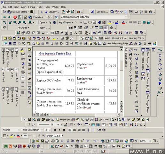Screen dimensions: 165x154
Task: Open the Times New Roman font dropdown
Action: click(x=42, y=130)
